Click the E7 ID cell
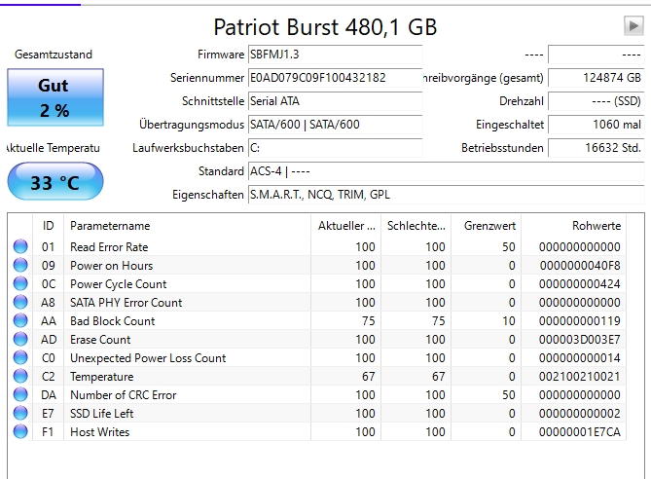The width and height of the screenshot is (651, 479). pyautogui.click(x=48, y=414)
